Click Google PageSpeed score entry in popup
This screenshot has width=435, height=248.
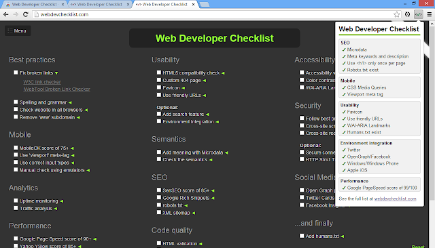tap(382, 188)
